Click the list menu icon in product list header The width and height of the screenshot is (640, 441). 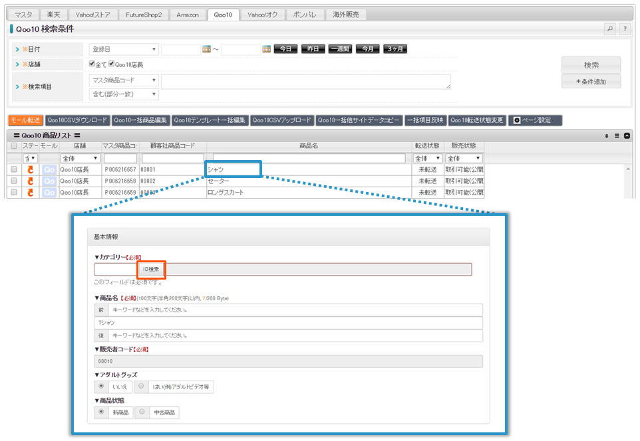click(x=617, y=135)
